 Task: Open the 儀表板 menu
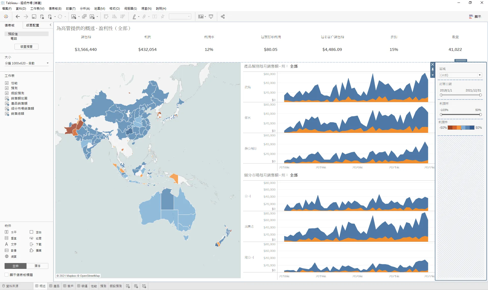55,8
